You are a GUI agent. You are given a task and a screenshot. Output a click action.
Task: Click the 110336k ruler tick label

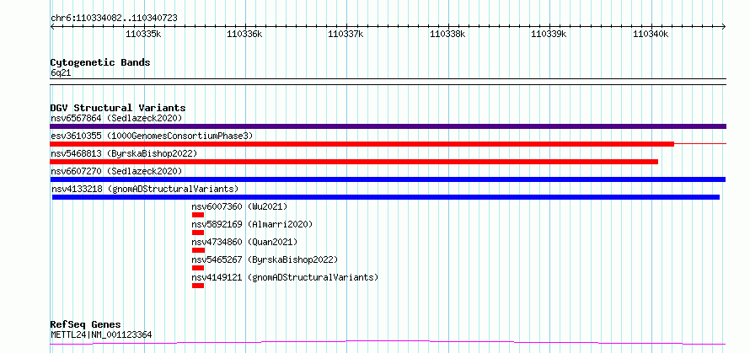tap(244, 34)
